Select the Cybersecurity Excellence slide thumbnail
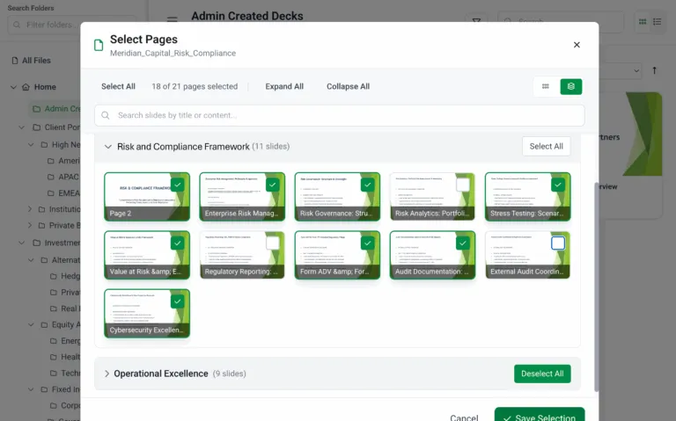 click(x=147, y=314)
